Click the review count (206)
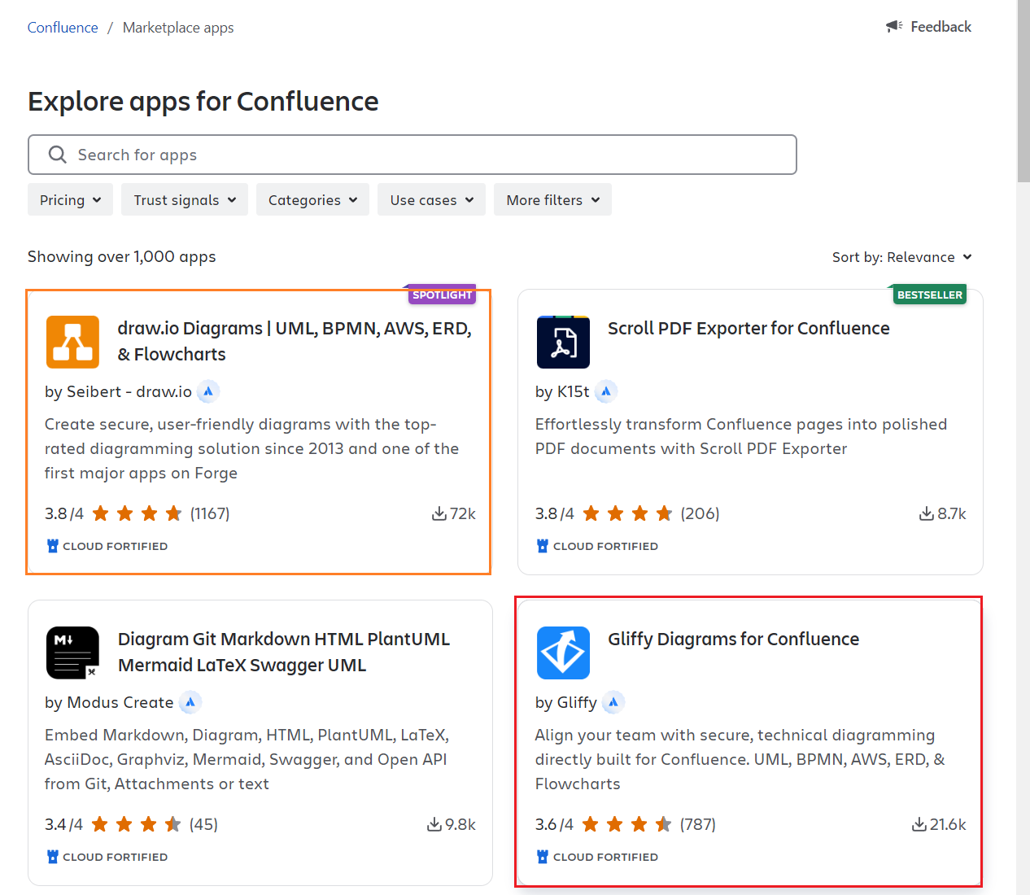This screenshot has width=1030, height=895. (700, 513)
